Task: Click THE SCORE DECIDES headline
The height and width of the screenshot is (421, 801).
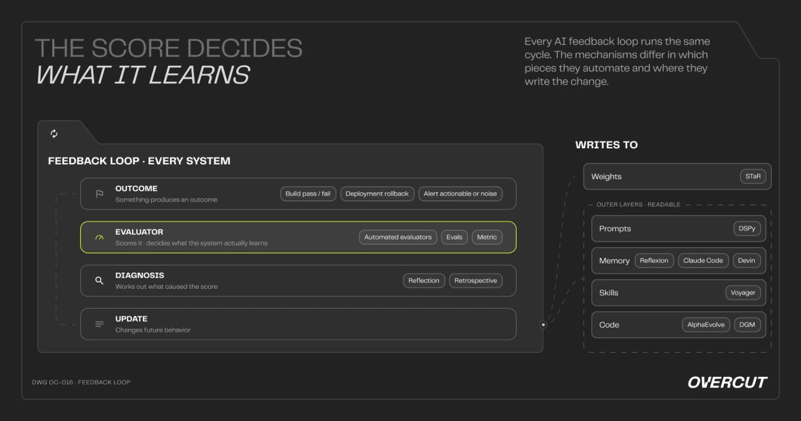Action: [x=169, y=49]
